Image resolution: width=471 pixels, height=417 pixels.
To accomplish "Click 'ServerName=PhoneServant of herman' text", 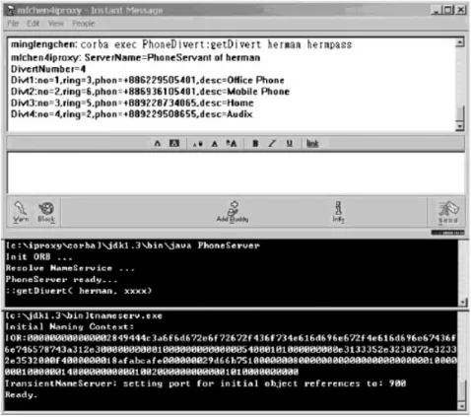I will (172, 58).
